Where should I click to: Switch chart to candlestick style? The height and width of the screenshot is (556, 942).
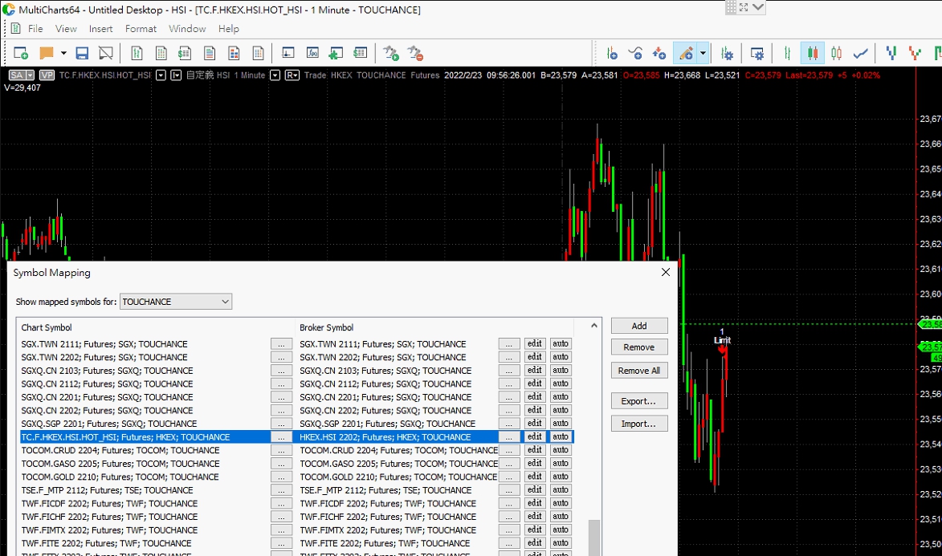812,54
